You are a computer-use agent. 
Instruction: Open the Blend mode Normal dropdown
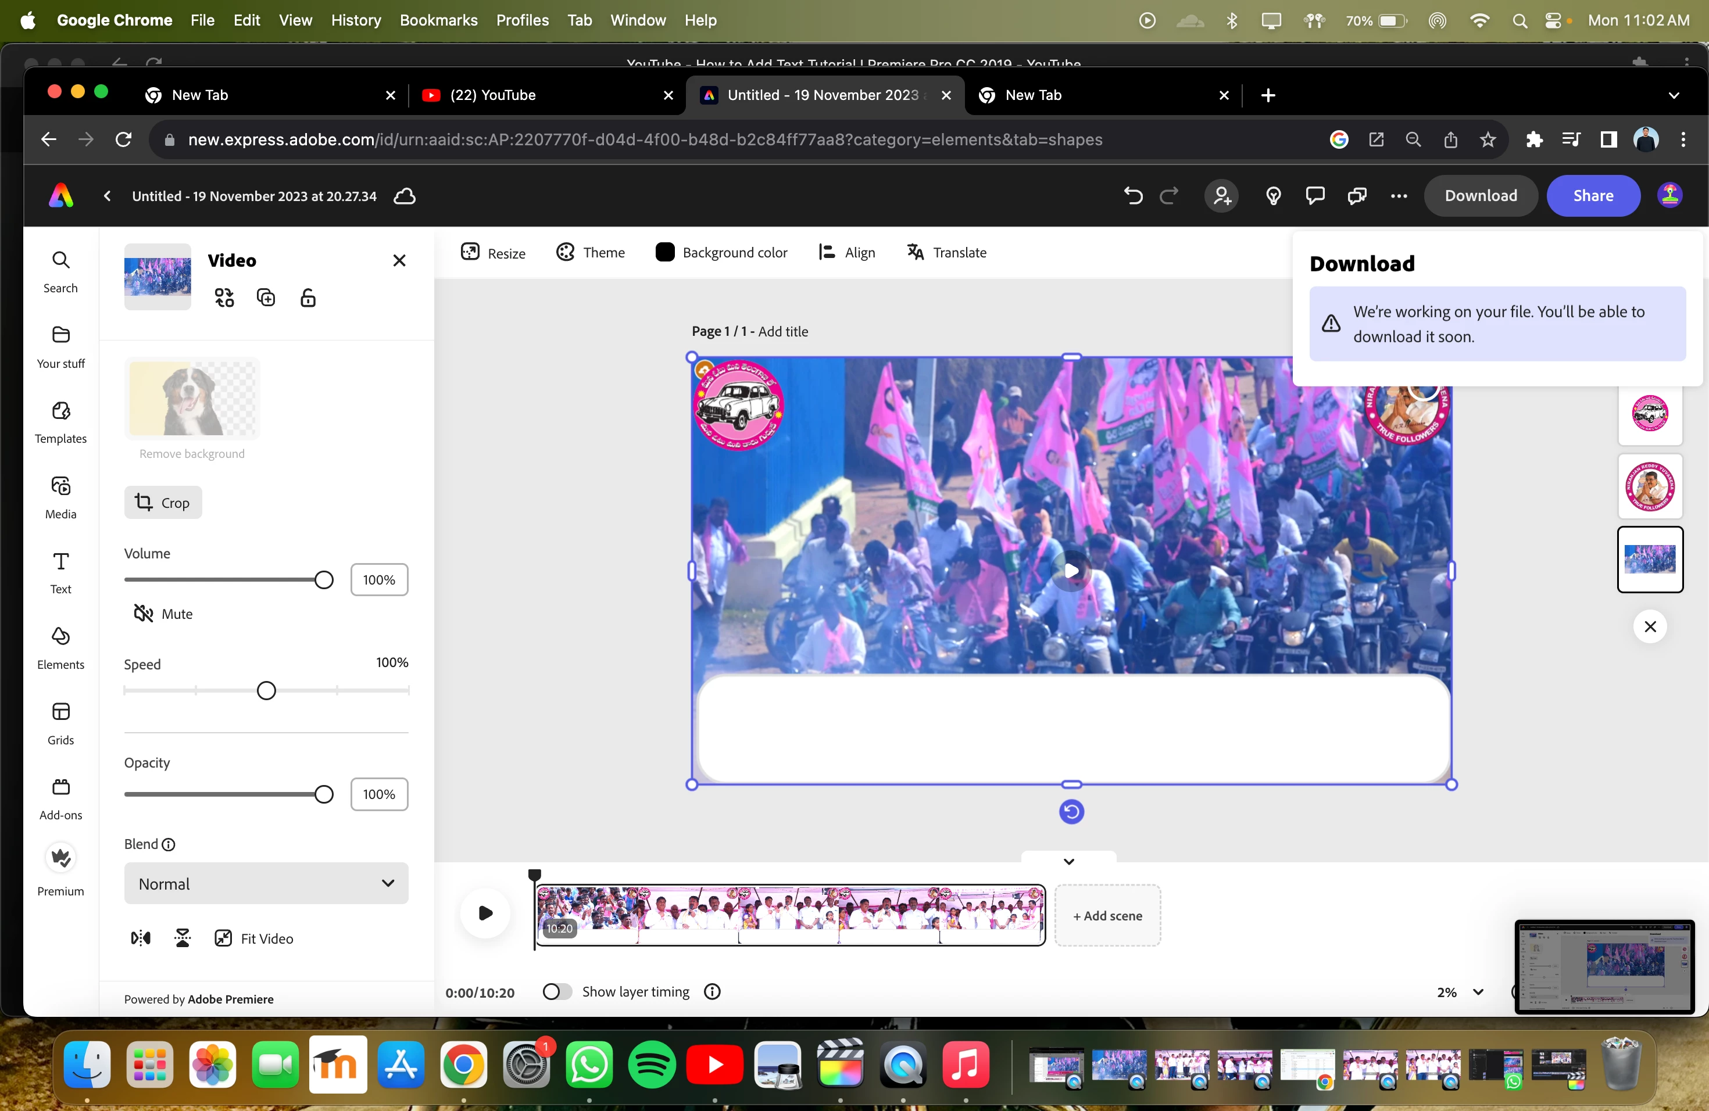click(x=266, y=883)
